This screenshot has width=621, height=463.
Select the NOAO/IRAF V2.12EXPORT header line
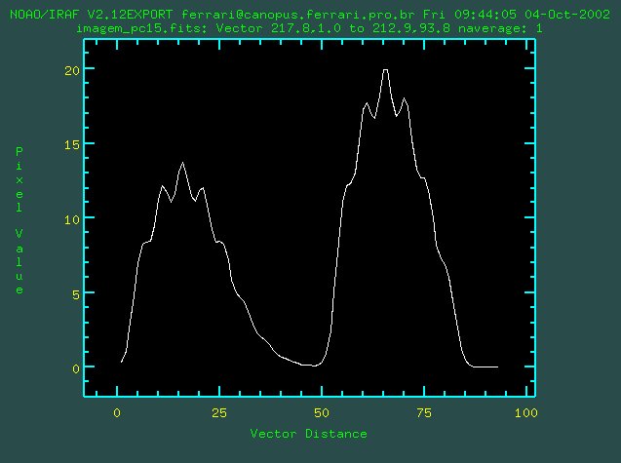click(310, 15)
